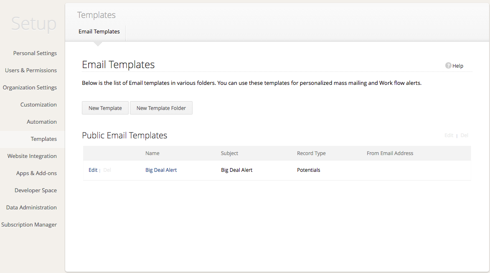Open Data Administration settings
Viewport: 490px width, 273px height.
[x=31, y=207]
